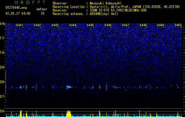Click the 'Observer' field label

60,3
